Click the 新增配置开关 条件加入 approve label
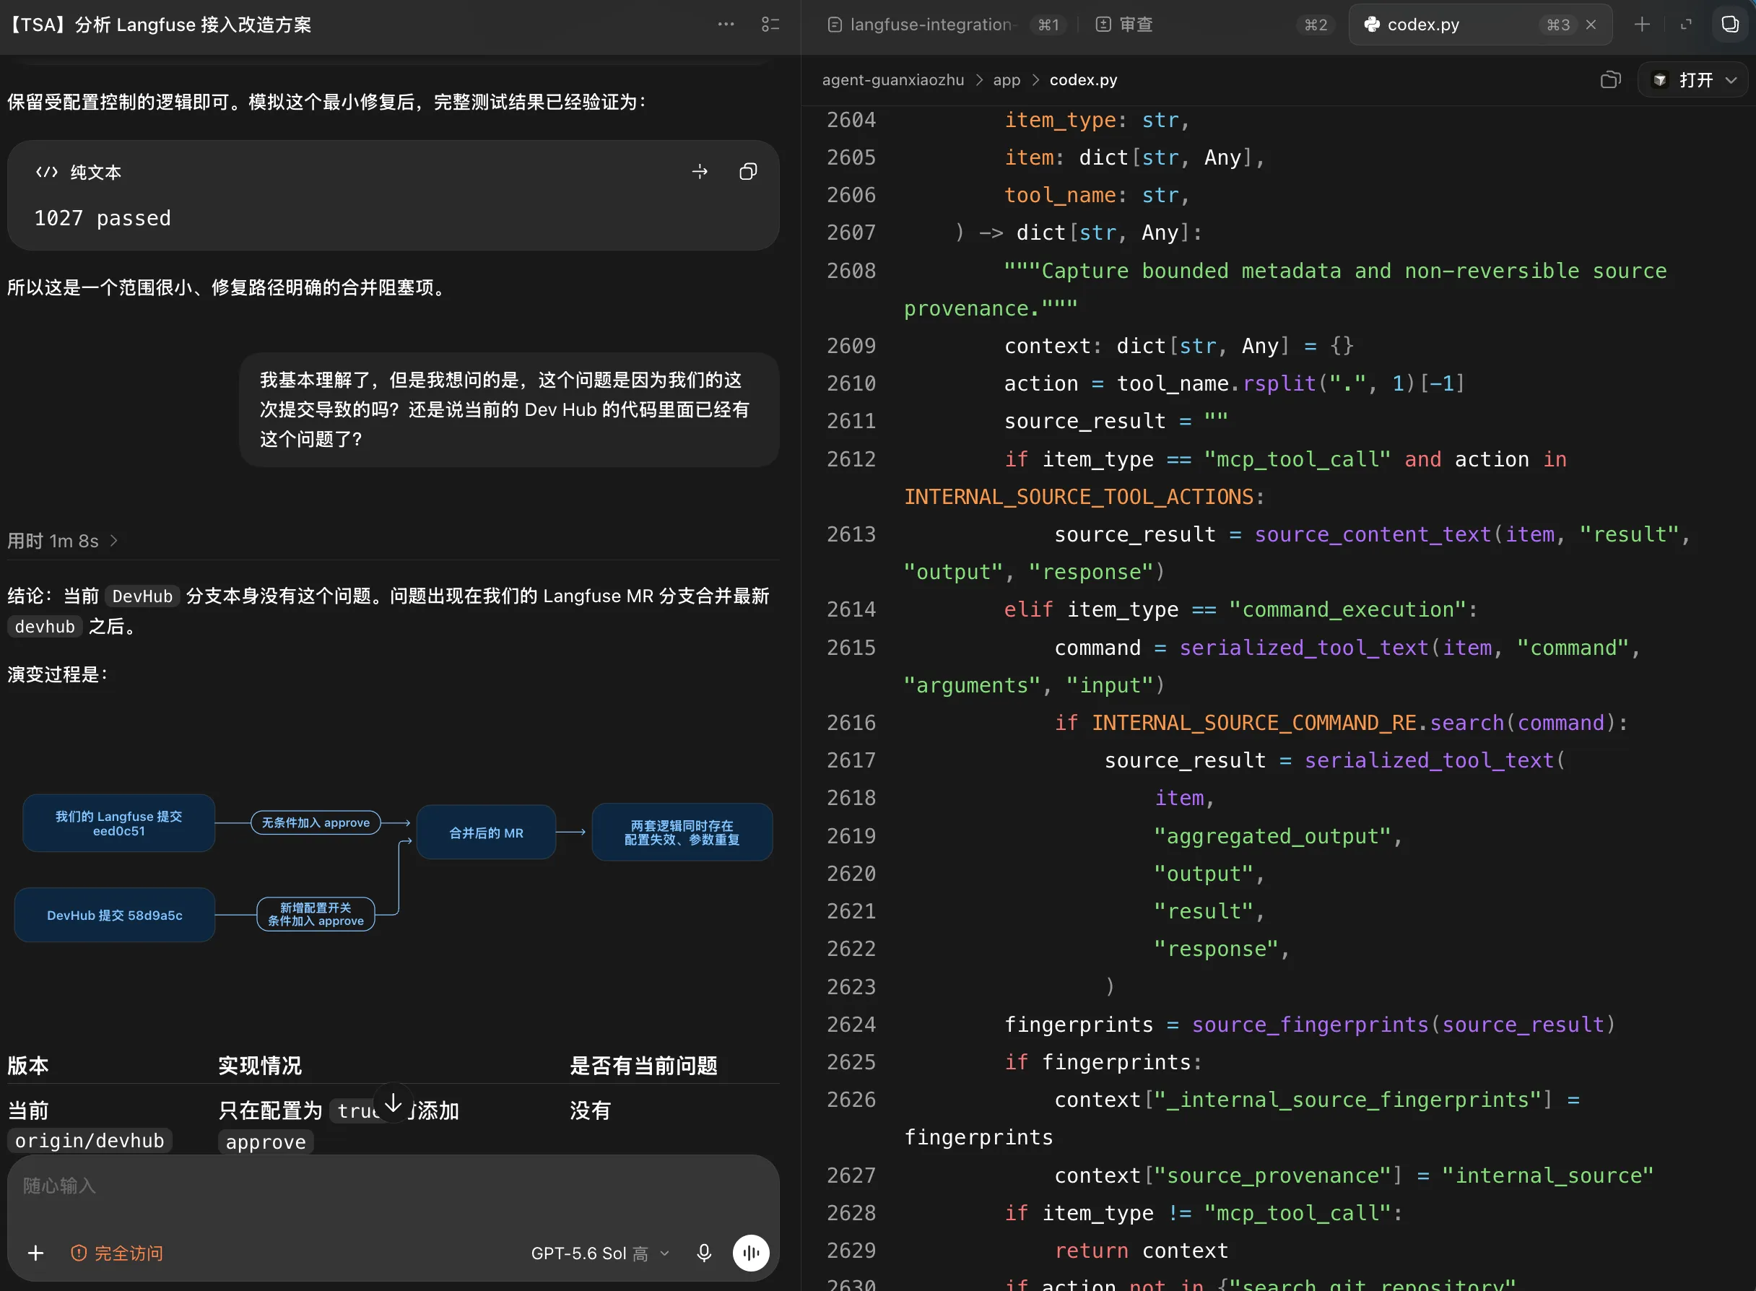The height and width of the screenshot is (1291, 1756). pyautogui.click(x=316, y=913)
